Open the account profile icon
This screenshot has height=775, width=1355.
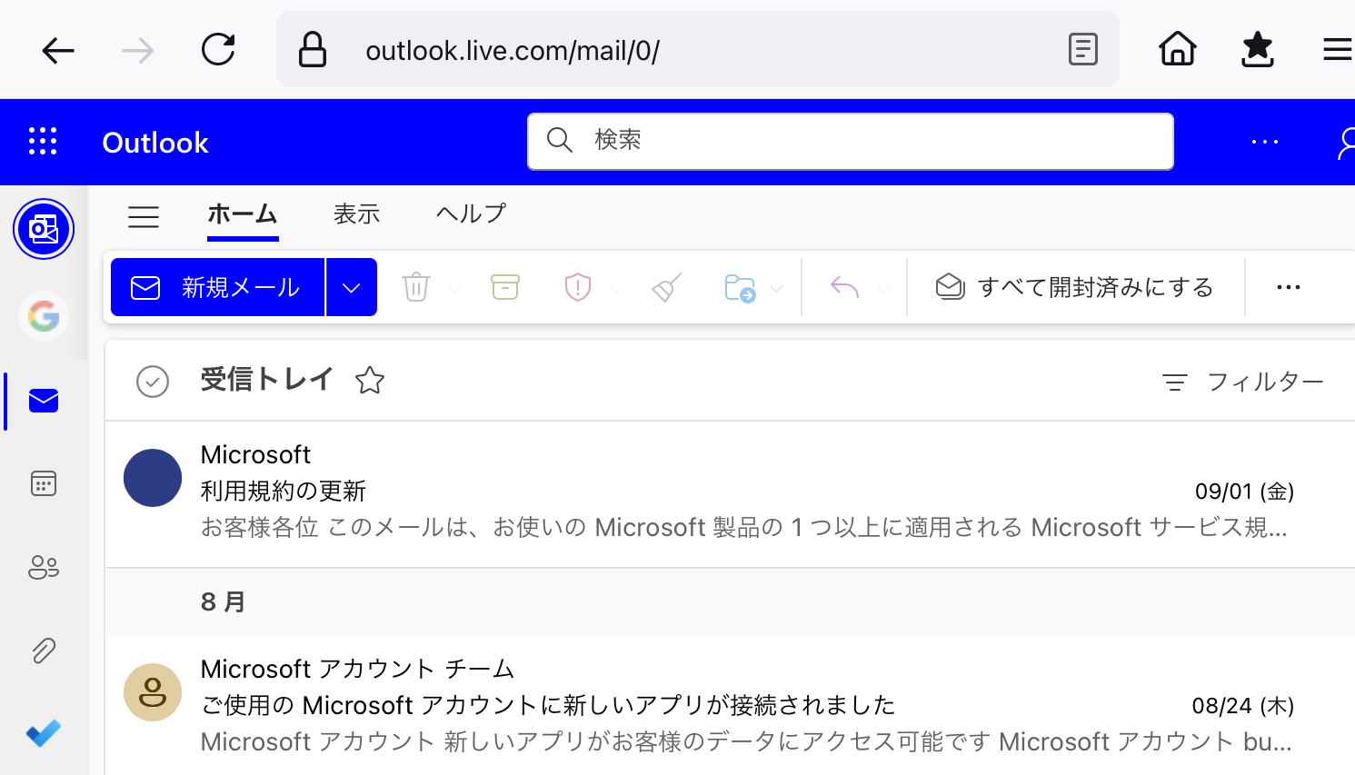[x=1346, y=143]
